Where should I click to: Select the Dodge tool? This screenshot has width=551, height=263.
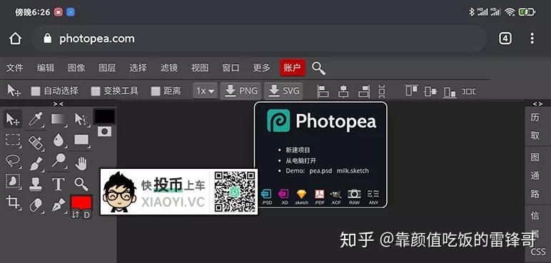pyautogui.click(x=59, y=161)
